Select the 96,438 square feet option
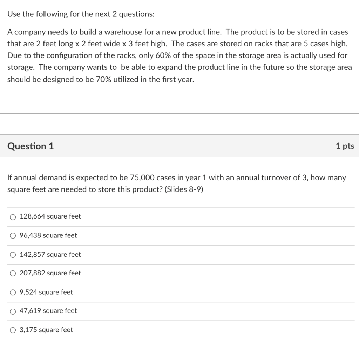359x342 pixels. tap(13, 236)
